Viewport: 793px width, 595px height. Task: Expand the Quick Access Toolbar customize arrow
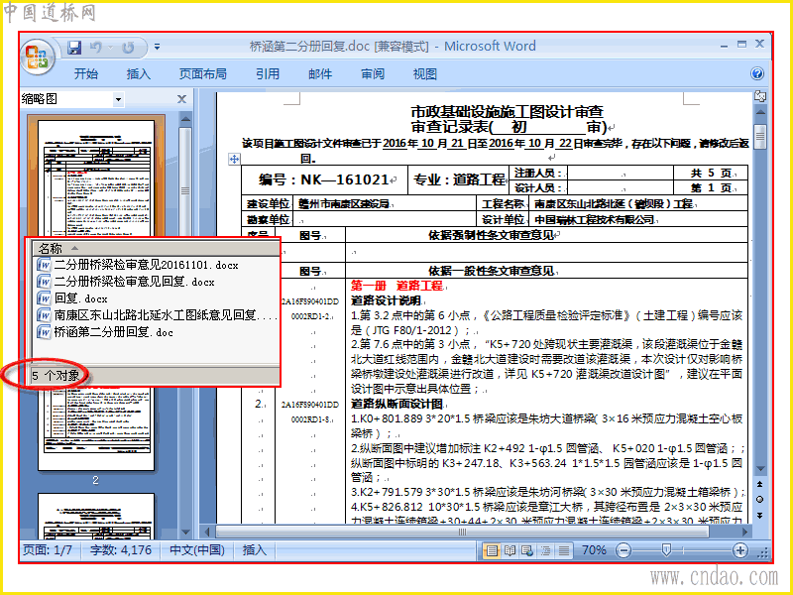158,47
